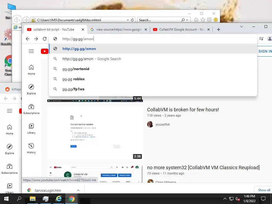The height and width of the screenshot is (204, 272).
Task: Open Home in back YouTube window sidebar
Action: point(10,130)
